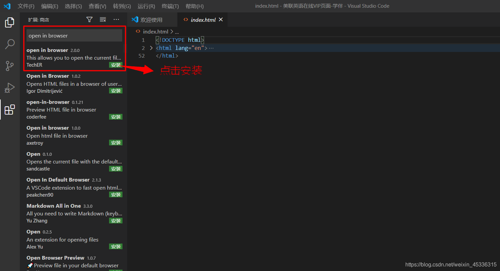
Task: Open the 帮助(H) menu
Action: tap(195, 6)
